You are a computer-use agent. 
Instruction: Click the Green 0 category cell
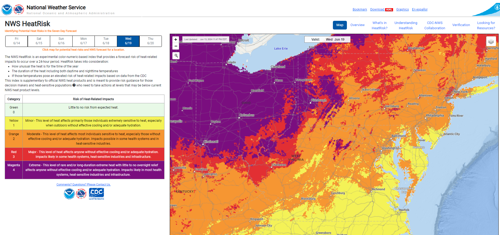pyautogui.click(x=14, y=110)
